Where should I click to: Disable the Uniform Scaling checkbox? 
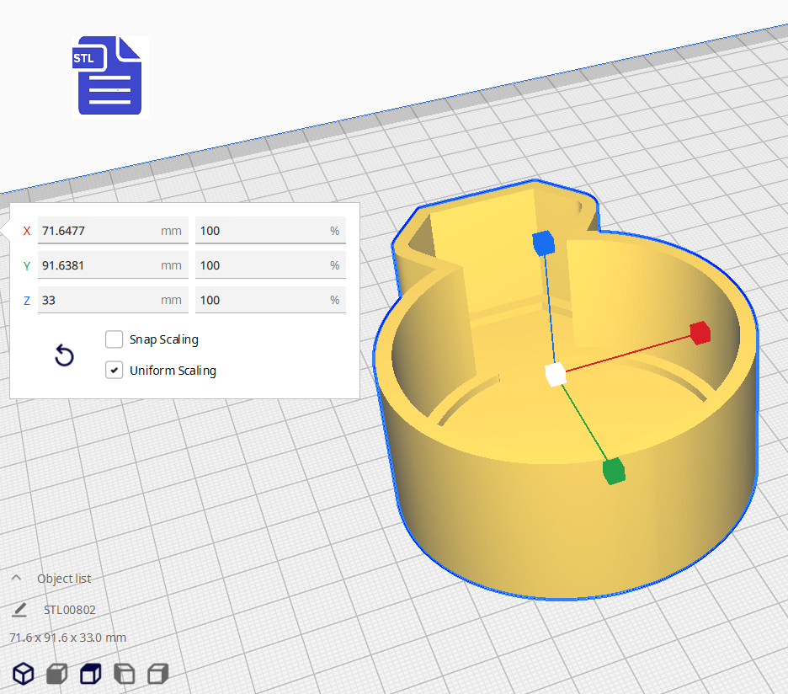click(x=114, y=371)
